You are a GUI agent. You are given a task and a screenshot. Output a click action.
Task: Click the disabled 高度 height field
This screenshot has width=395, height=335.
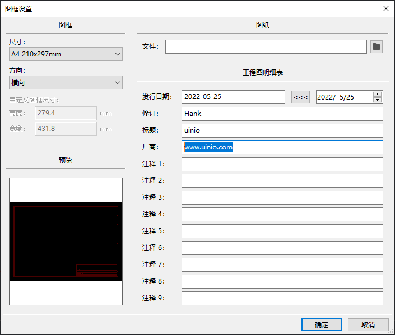tap(66, 113)
